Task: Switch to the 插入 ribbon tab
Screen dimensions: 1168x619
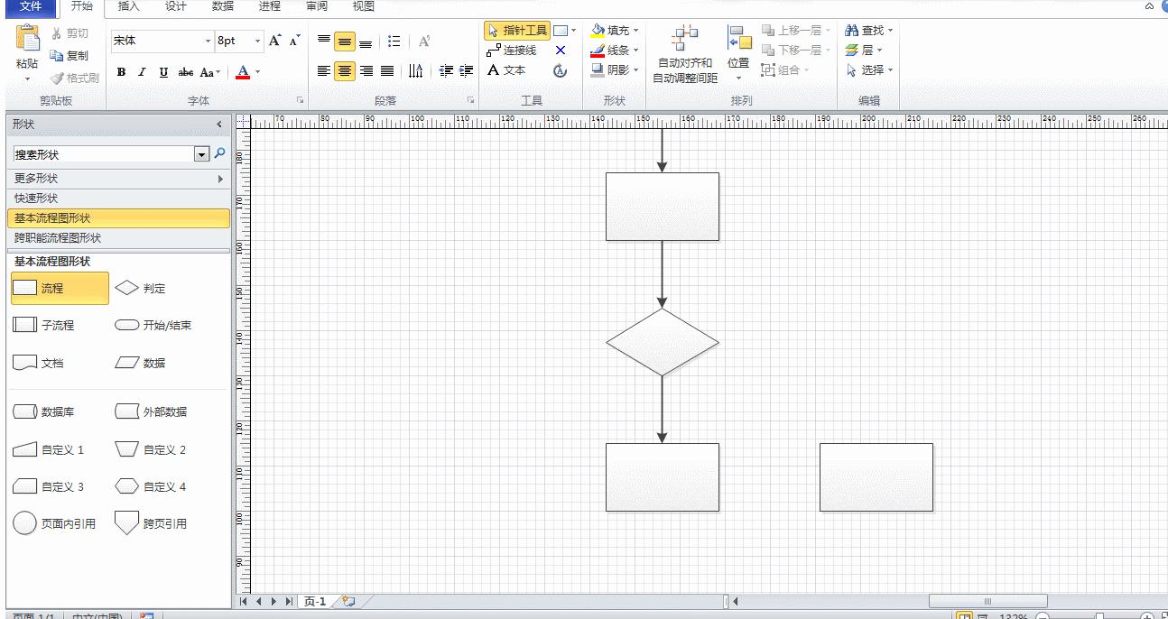Action: pos(129,6)
